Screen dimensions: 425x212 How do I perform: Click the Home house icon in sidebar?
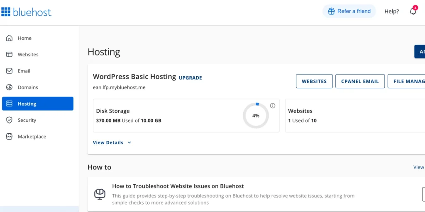click(x=9, y=38)
